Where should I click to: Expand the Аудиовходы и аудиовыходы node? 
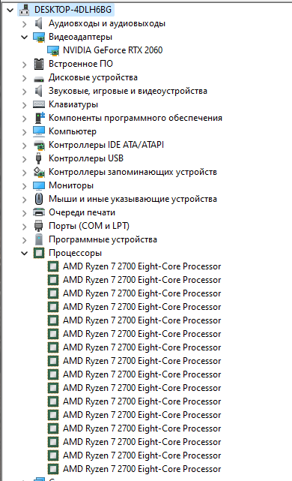(x=25, y=24)
